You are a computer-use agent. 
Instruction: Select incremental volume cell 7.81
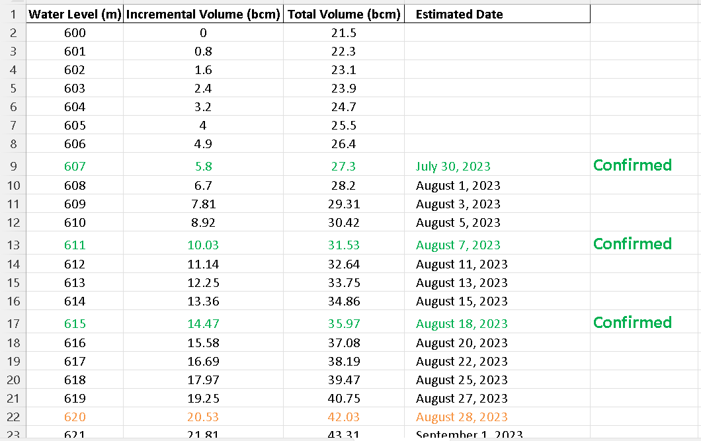(x=204, y=204)
